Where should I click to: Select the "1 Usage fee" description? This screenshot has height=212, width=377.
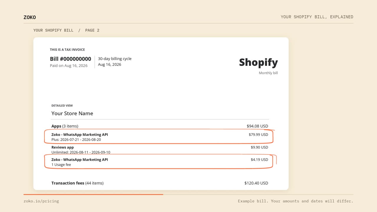(61, 165)
